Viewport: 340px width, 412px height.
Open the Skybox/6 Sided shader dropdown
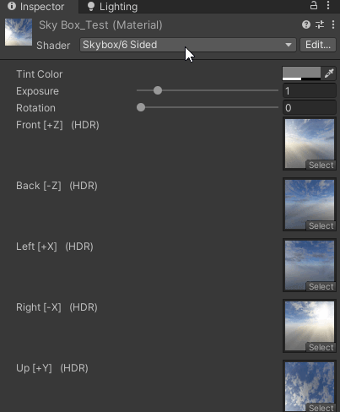tap(188, 45)
